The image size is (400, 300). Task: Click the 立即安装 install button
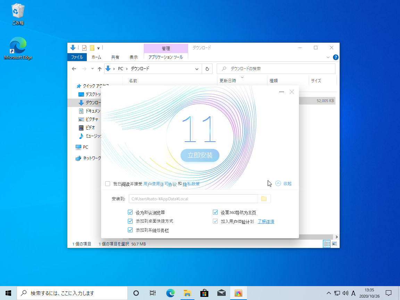tap(200, 156)
